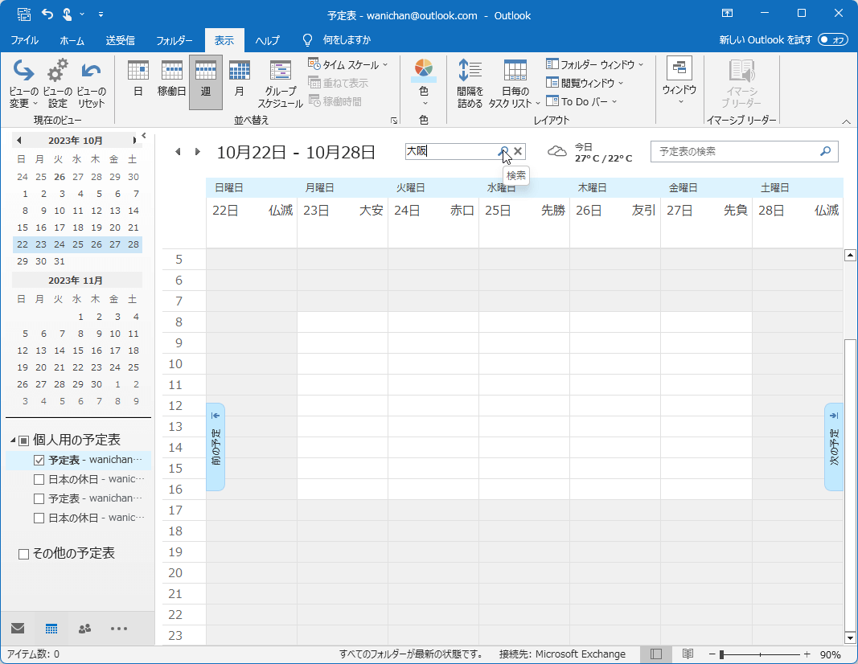Screen dimensions: 858x664
Task: Click zoom slider handle in status bar
Action: pyautogui.click(x=722, y=654)
